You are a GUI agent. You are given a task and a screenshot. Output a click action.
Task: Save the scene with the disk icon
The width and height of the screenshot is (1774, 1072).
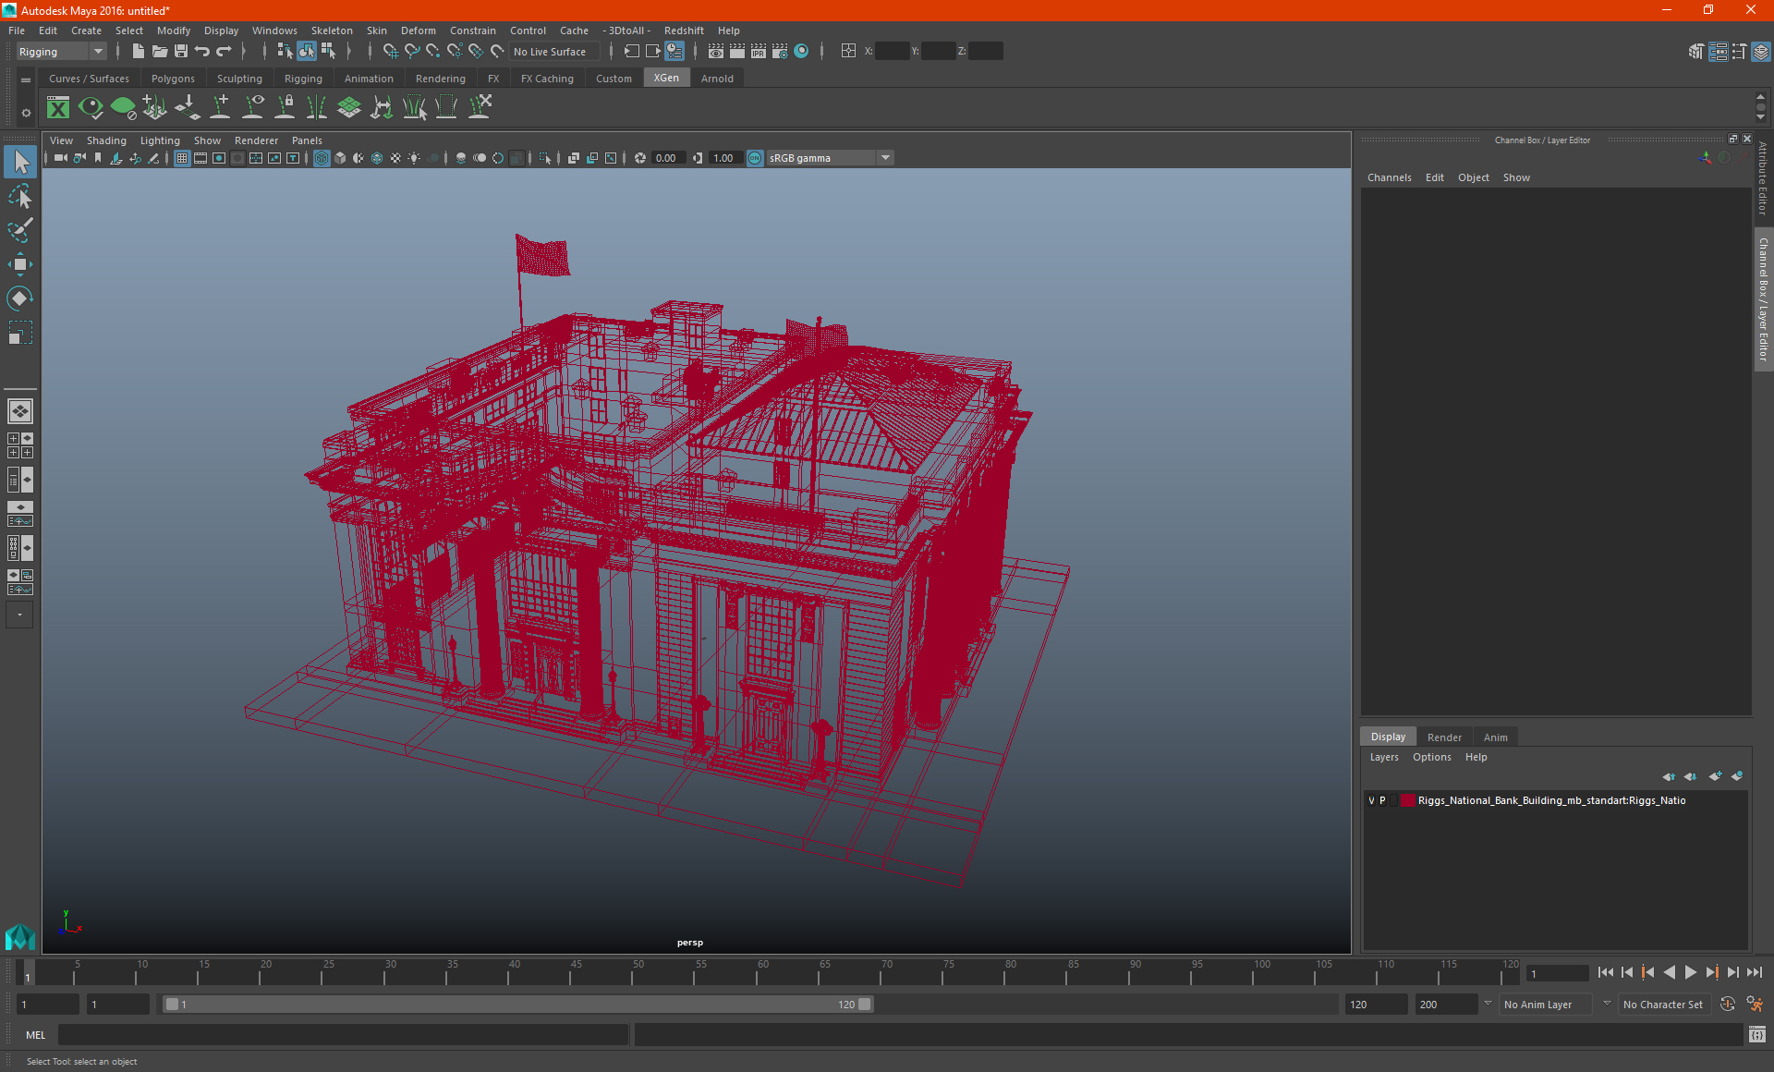point(181,52)
